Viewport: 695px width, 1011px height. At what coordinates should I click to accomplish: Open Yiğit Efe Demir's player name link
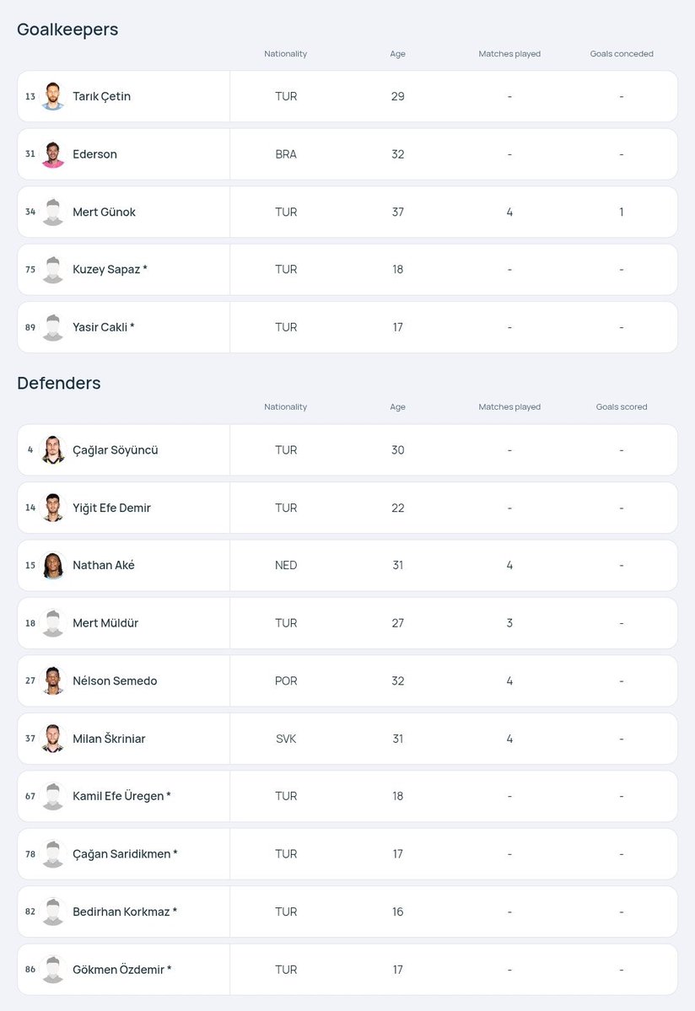[111, 508]
